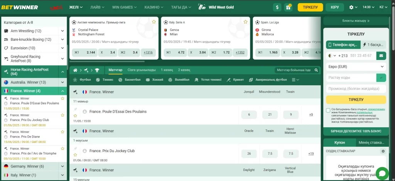Open the gift bonuses icon
Screen dimensions: 395x181
tap(288, 7)
